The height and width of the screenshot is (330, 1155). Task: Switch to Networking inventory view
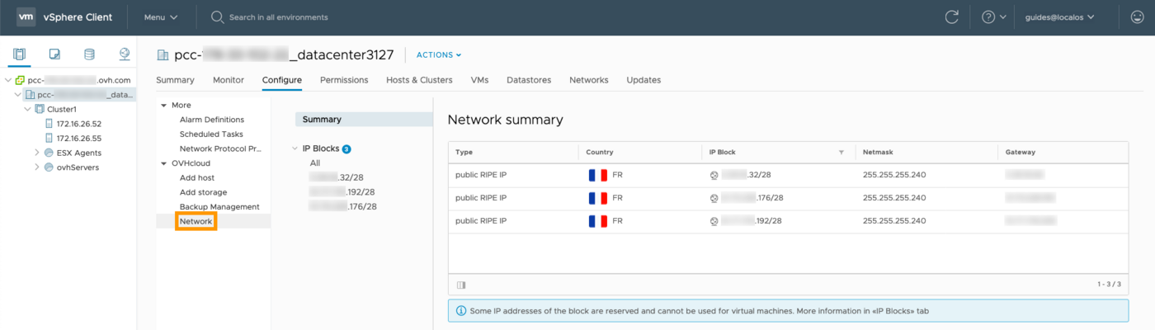124,54
